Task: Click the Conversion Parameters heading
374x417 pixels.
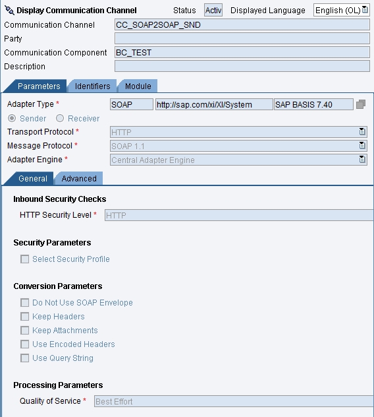Action: [57, 286]
